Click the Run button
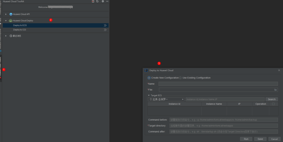Screen dimensions: 283x142 pyautogui.click(x=246, y=139)
